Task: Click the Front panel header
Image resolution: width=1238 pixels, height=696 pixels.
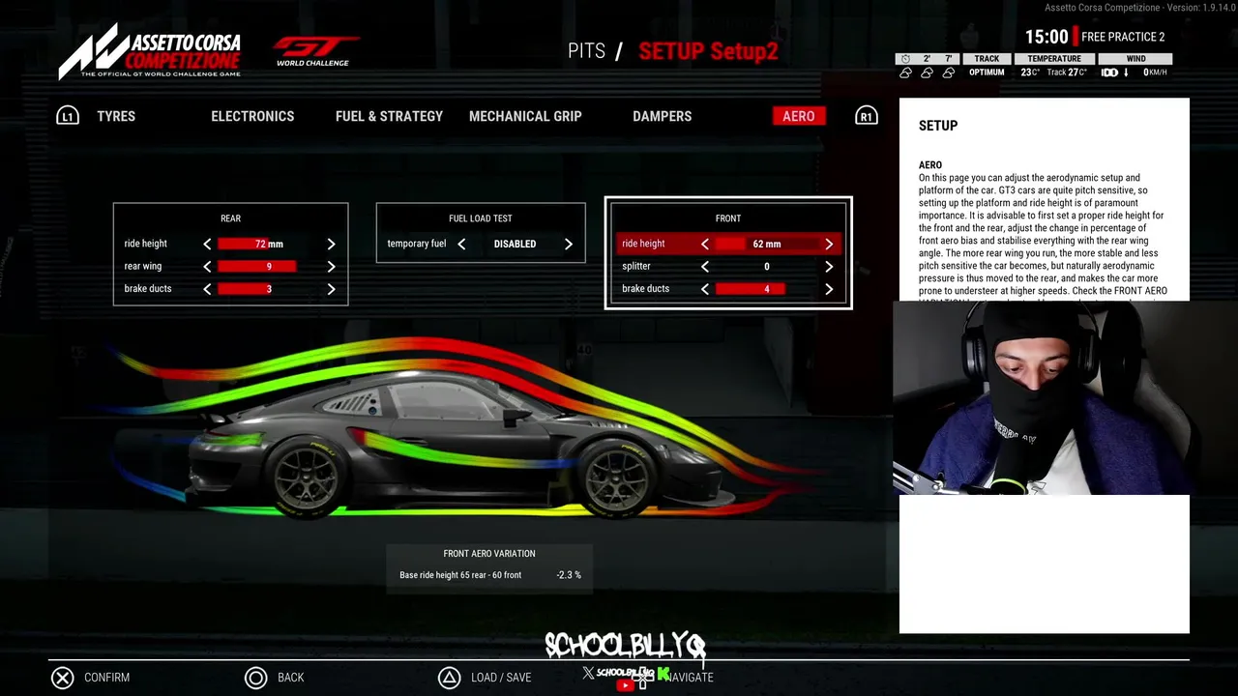Action: coord(728,218)
